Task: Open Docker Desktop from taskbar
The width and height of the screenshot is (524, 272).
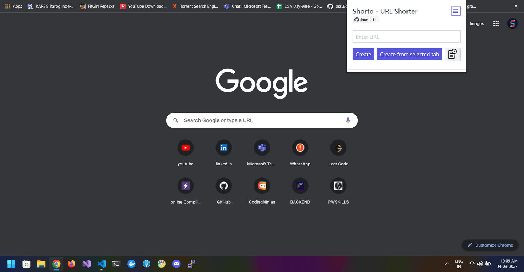Action: point(131,264)
